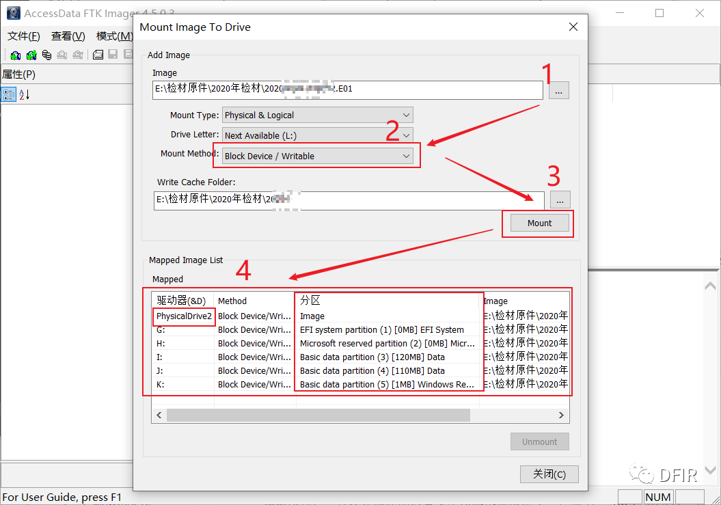
Task: Click the mapped list scrollbar left arrow
Action: [159, 415]
